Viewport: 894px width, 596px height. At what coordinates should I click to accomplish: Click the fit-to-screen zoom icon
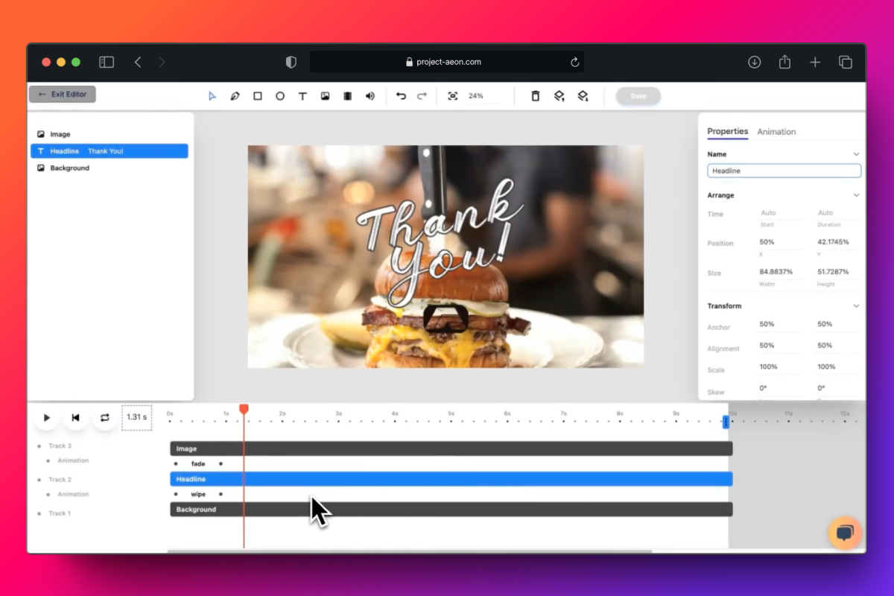click(x=452, y=96)
